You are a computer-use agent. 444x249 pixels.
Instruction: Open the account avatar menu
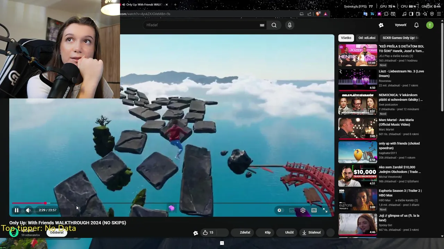tap(430, 25)
